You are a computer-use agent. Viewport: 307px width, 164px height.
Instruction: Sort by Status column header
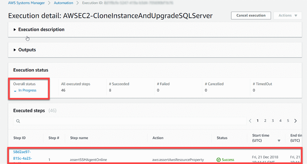[x=222, y=138]
